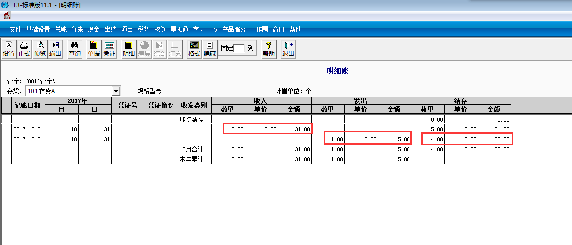Open the 窗口 menu
This screenshot has height=245, width=572.
pos(279,29)
